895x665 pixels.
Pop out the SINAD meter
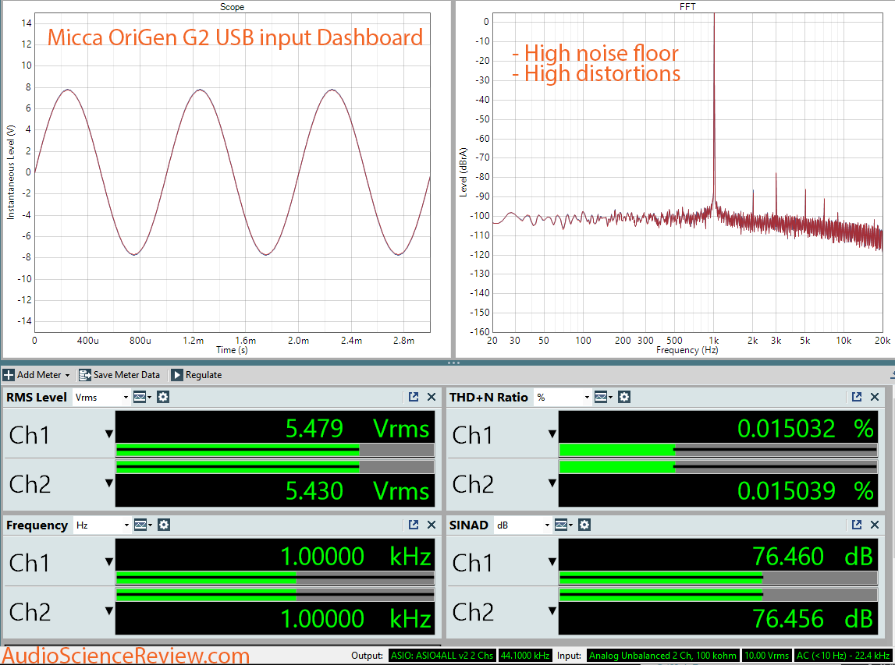coord(857,525)
